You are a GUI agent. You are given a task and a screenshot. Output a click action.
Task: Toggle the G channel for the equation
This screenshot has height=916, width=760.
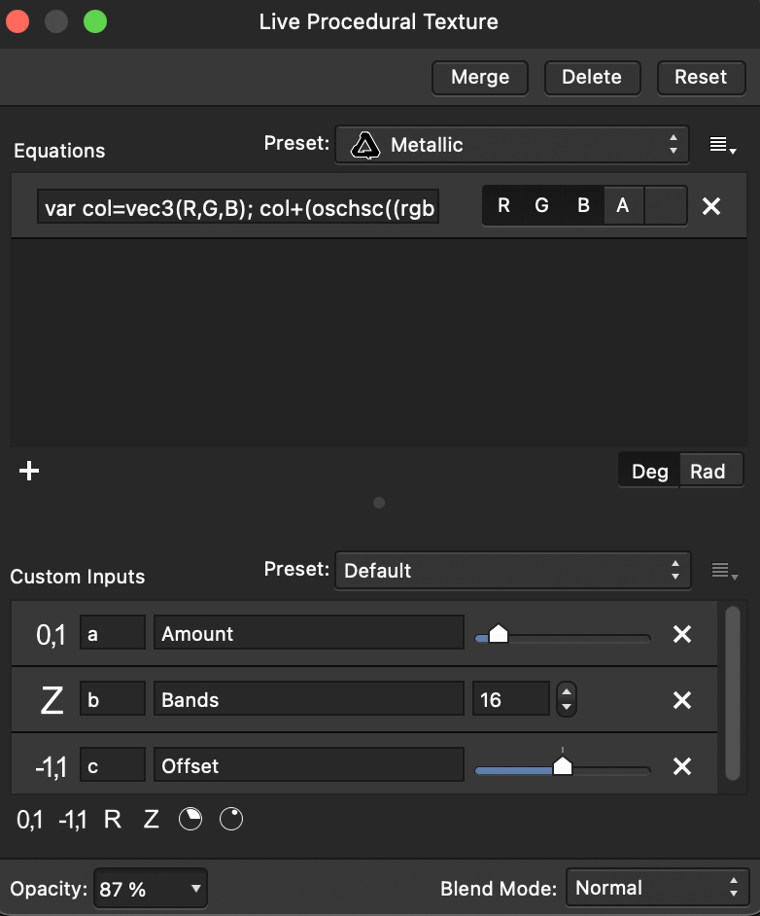pyautogui.click(x=542, y=206)
